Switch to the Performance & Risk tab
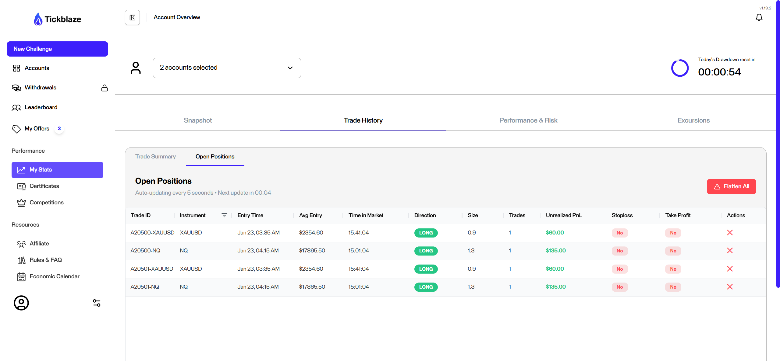The height and width of the screenshot is (361, 780). click(x=528, y=120)
